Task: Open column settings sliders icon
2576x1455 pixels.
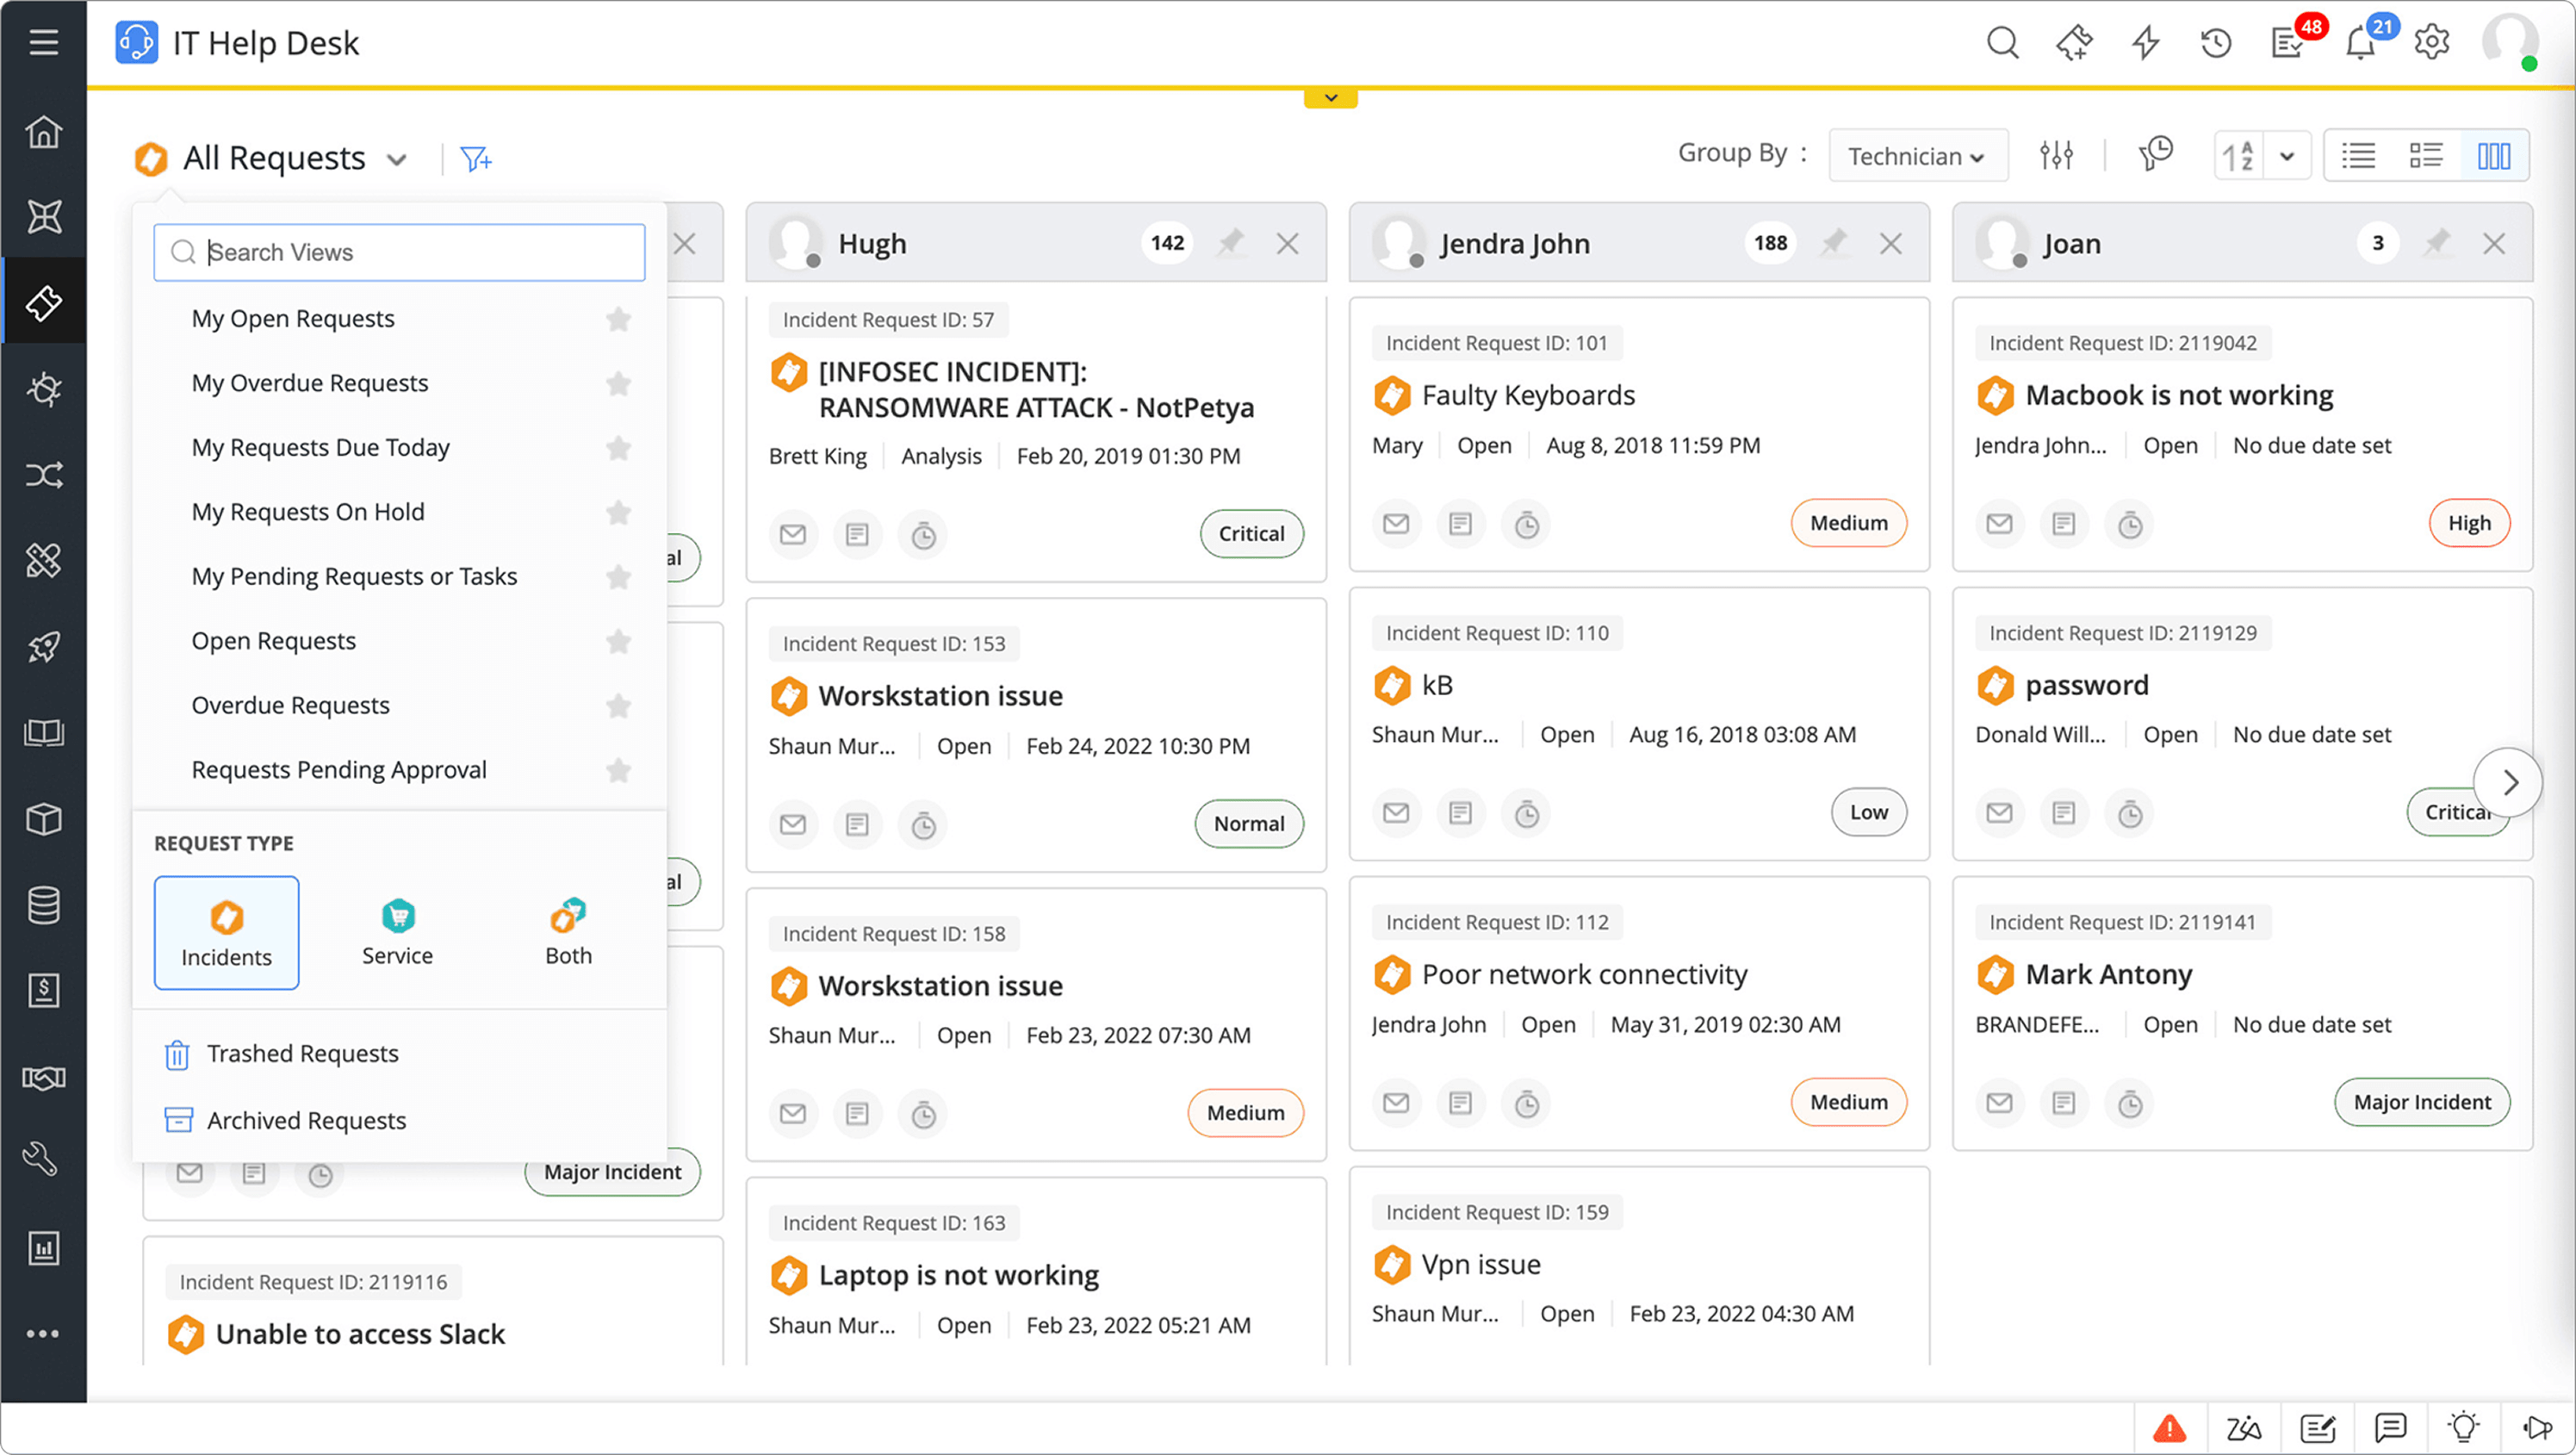Action: [2056, 155]
